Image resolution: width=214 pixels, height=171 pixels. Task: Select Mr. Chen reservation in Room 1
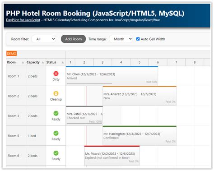point(112,76)
